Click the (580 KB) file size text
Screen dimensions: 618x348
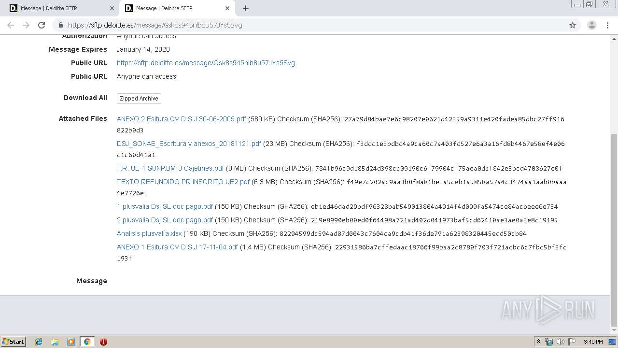coord(262,119)
